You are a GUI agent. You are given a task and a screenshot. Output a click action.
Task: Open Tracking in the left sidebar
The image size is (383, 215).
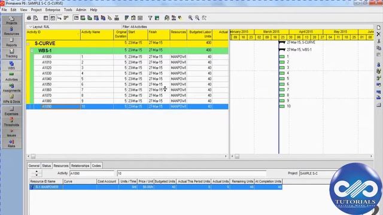(11, 54)
